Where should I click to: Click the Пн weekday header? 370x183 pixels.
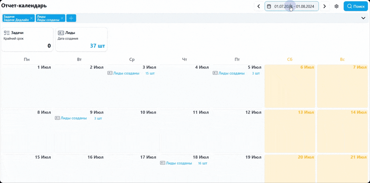tap(27, 60)
